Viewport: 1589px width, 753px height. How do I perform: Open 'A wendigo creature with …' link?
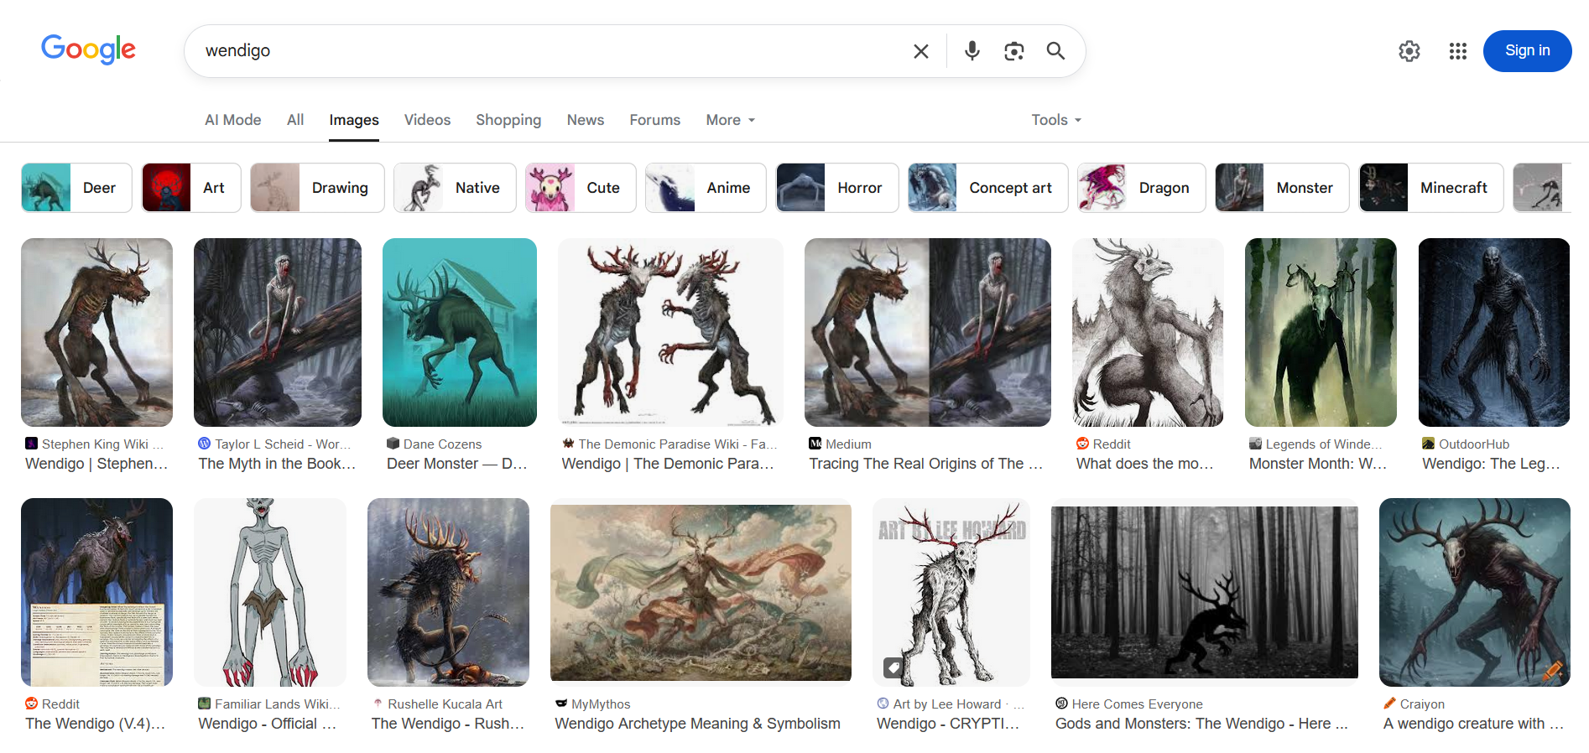[x=1474, y=724]
